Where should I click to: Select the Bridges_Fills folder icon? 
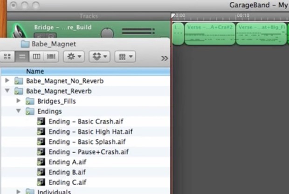tap(30, 101)
